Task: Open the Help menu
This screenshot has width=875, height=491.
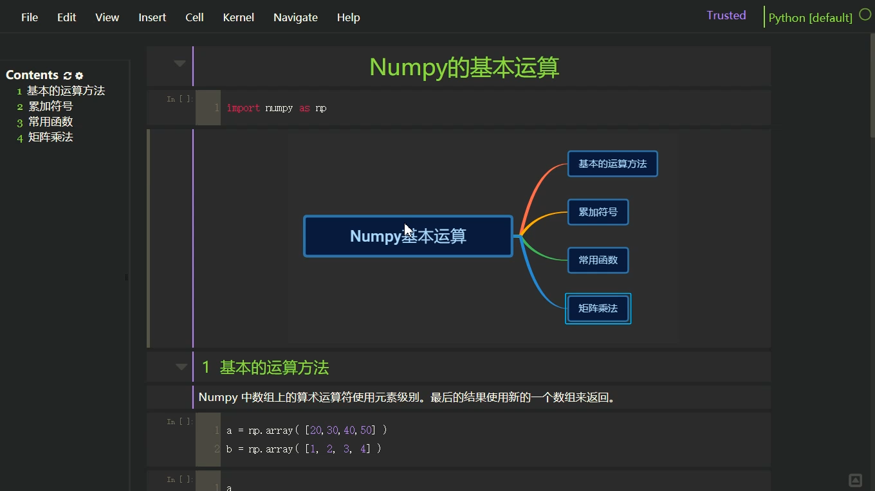Action: (x=348, y=17)
